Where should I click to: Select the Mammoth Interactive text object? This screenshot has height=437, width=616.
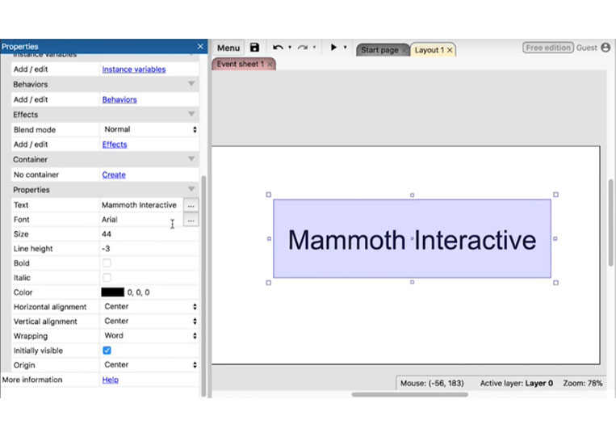[412, 239]
